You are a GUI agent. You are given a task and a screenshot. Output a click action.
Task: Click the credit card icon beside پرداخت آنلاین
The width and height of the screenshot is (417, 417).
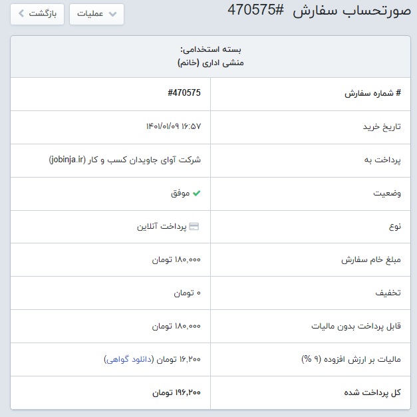click(194, 227)
